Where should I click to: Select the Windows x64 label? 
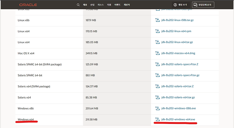(26, 120)
